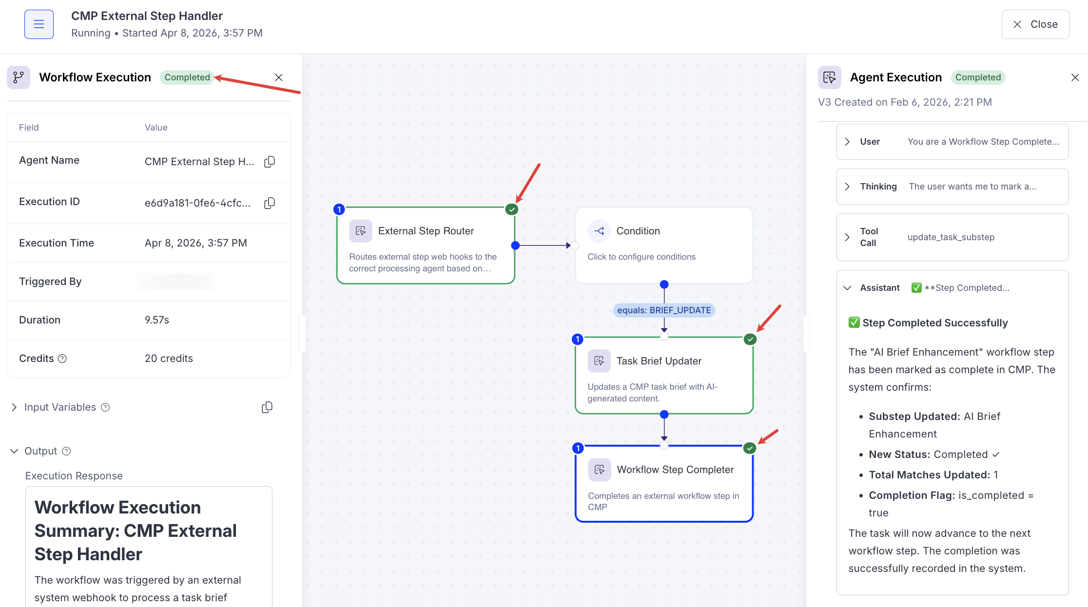Click the Workflow Execution branch icon

click(x=19, y=77)
